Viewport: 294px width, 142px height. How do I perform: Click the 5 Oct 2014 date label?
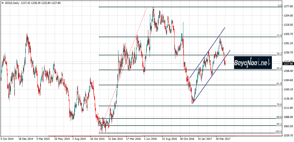7,138
